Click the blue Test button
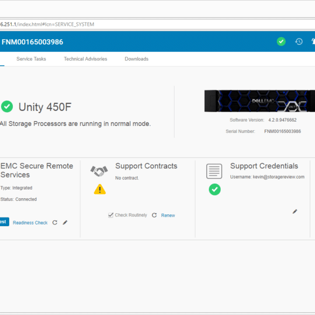 coord(4,222)
